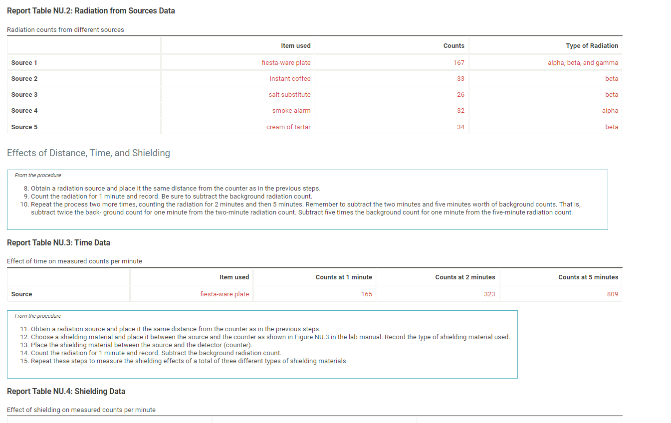The width and height of the screenshot is (671, 423).
Task: Edit the Counts value 32 for smoke alarm
Action: click(460, 110)
